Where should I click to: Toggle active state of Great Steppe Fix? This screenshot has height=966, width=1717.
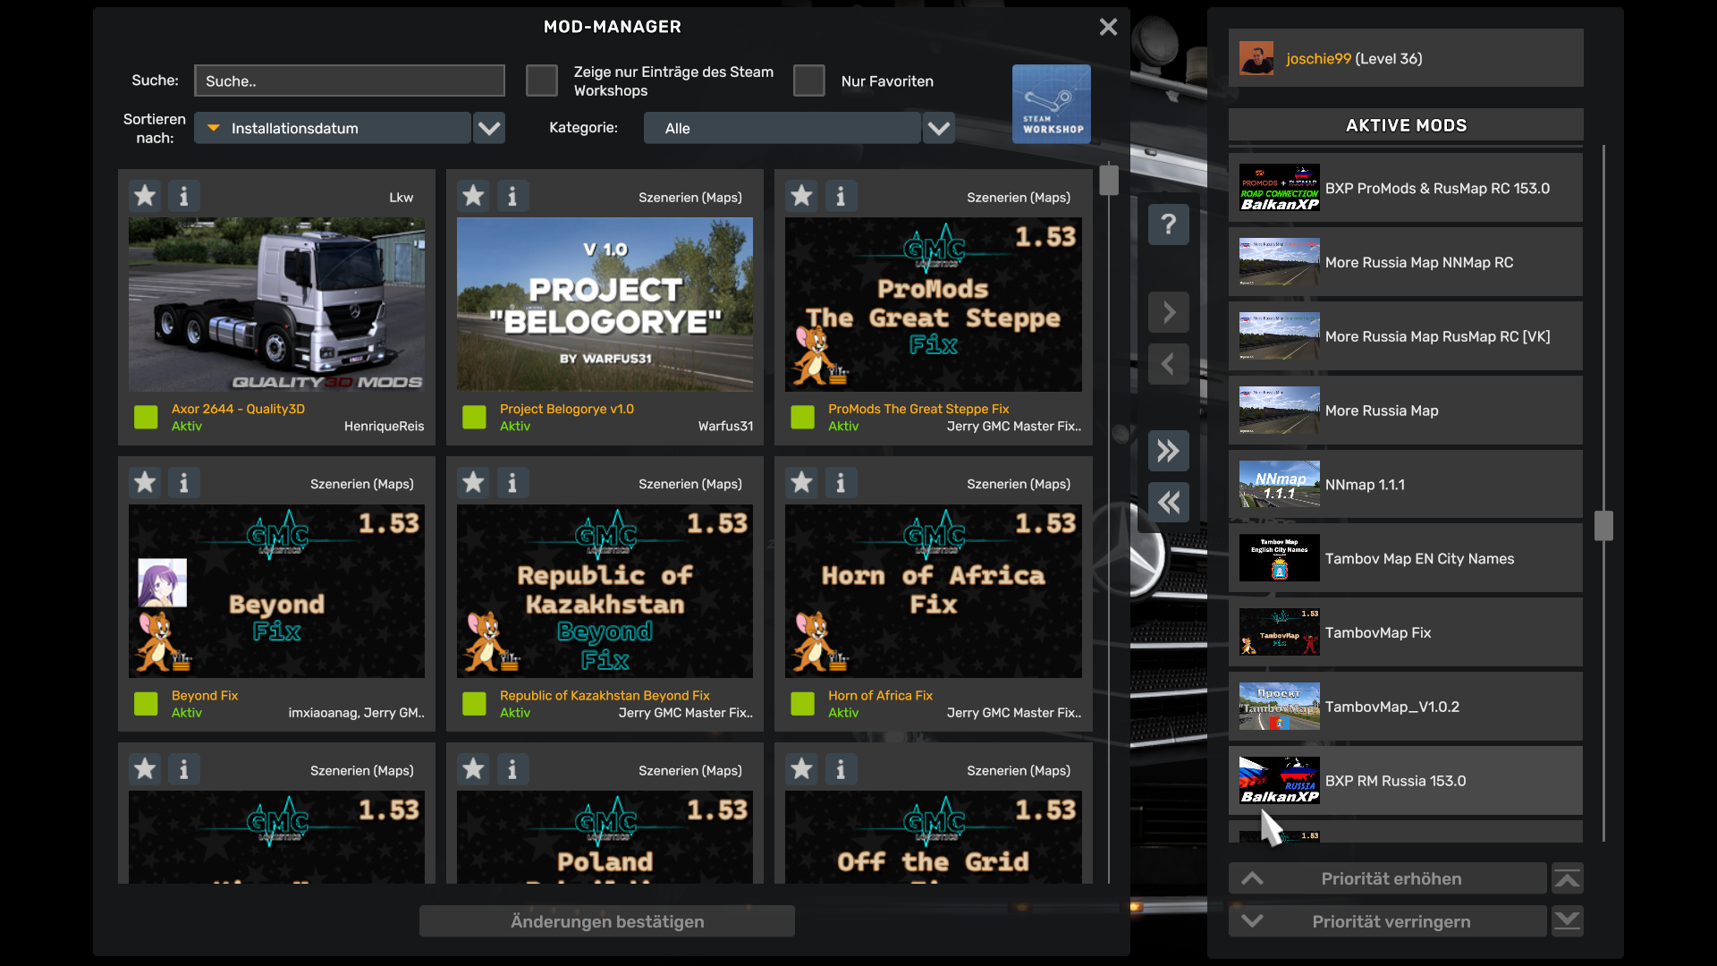[x=802, y=417]
